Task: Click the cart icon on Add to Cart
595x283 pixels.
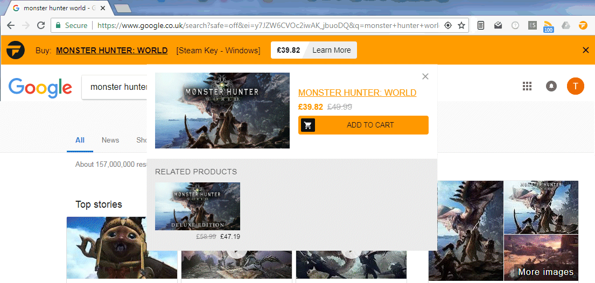Action: (x=308, y=125)
